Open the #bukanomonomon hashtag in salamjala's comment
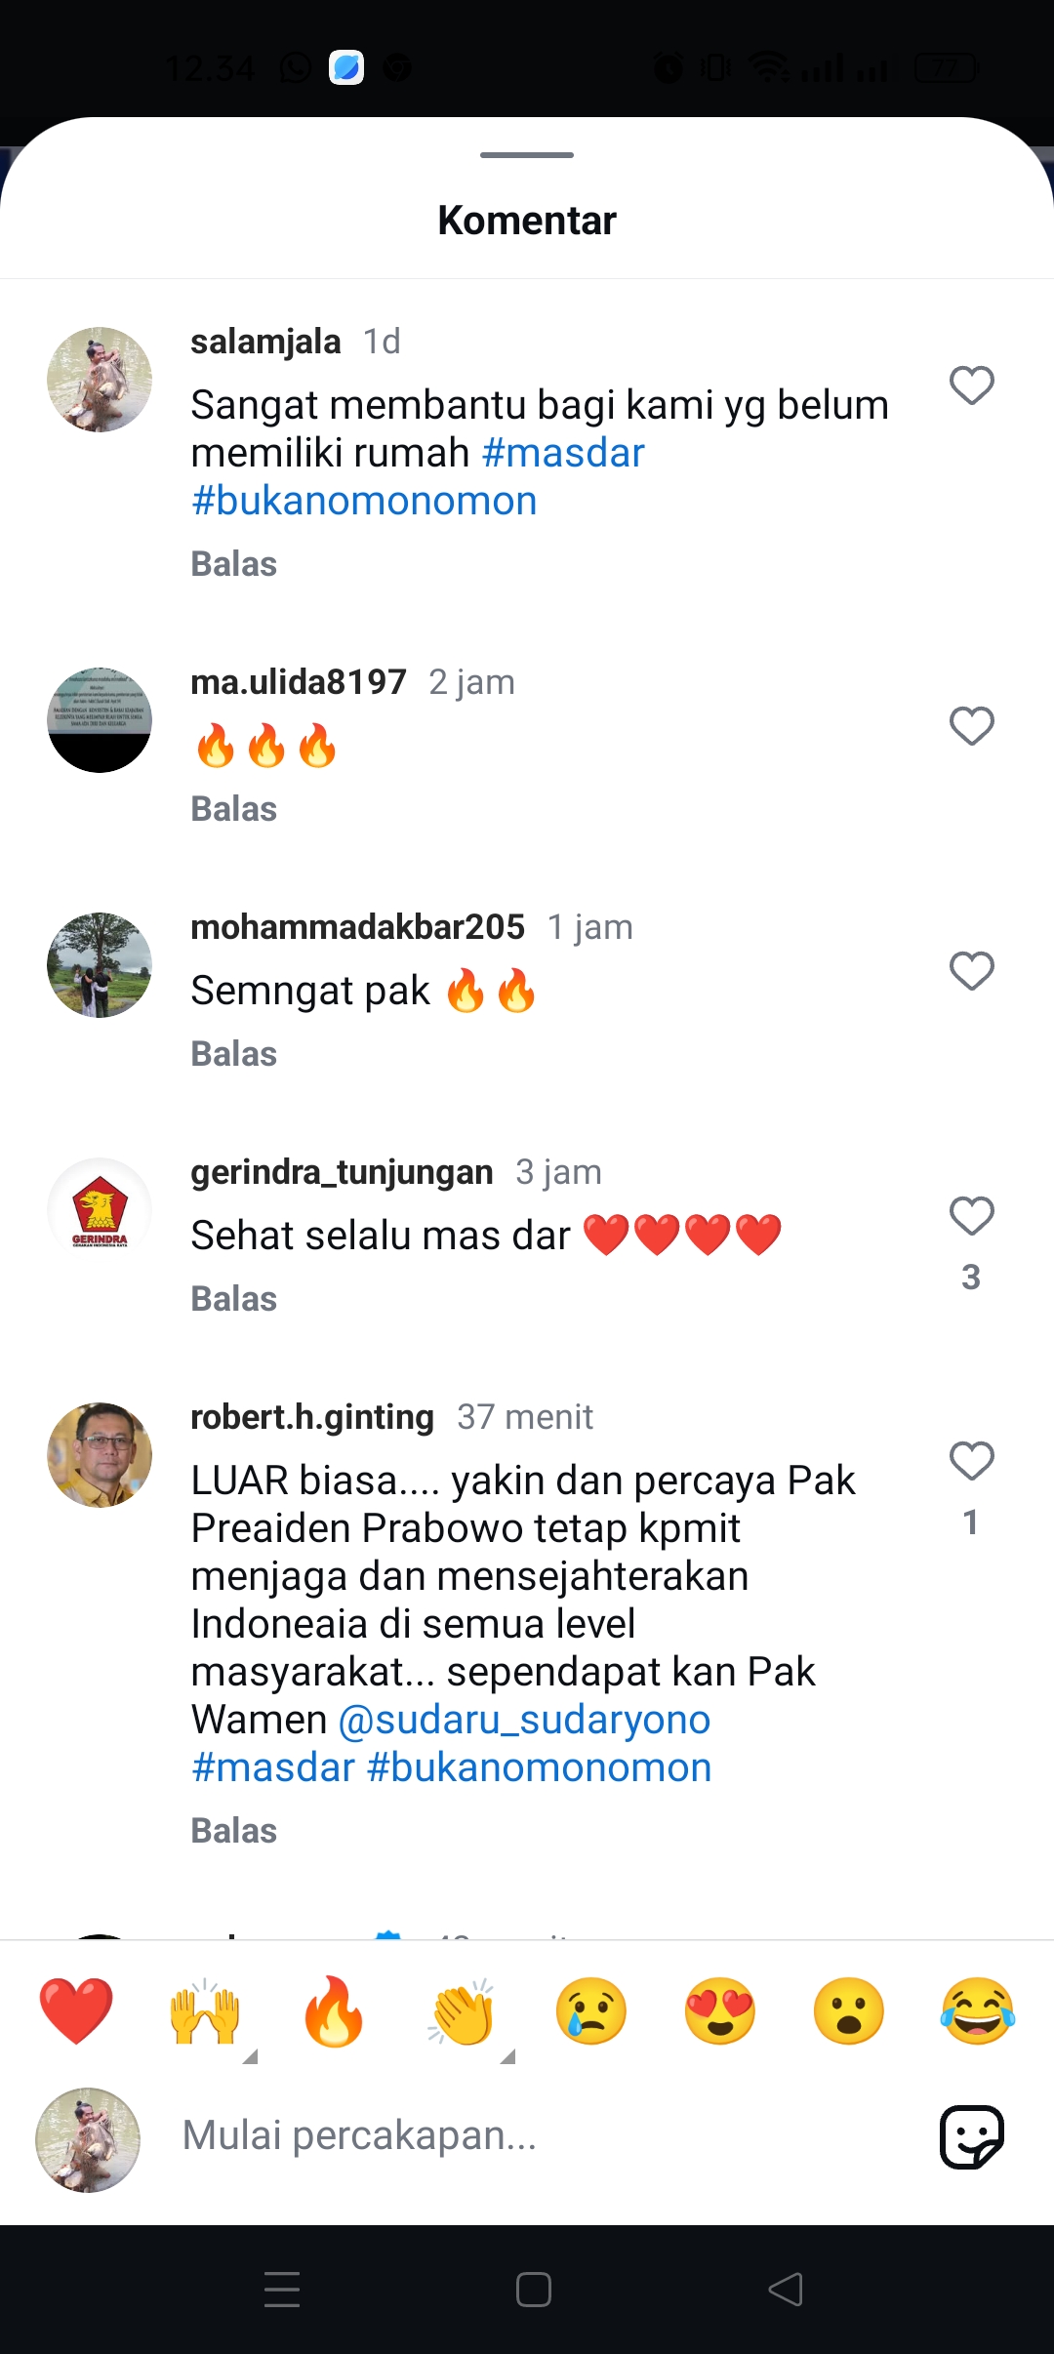The height and width of the screenshot is (2354, 1054). (365, 501)
